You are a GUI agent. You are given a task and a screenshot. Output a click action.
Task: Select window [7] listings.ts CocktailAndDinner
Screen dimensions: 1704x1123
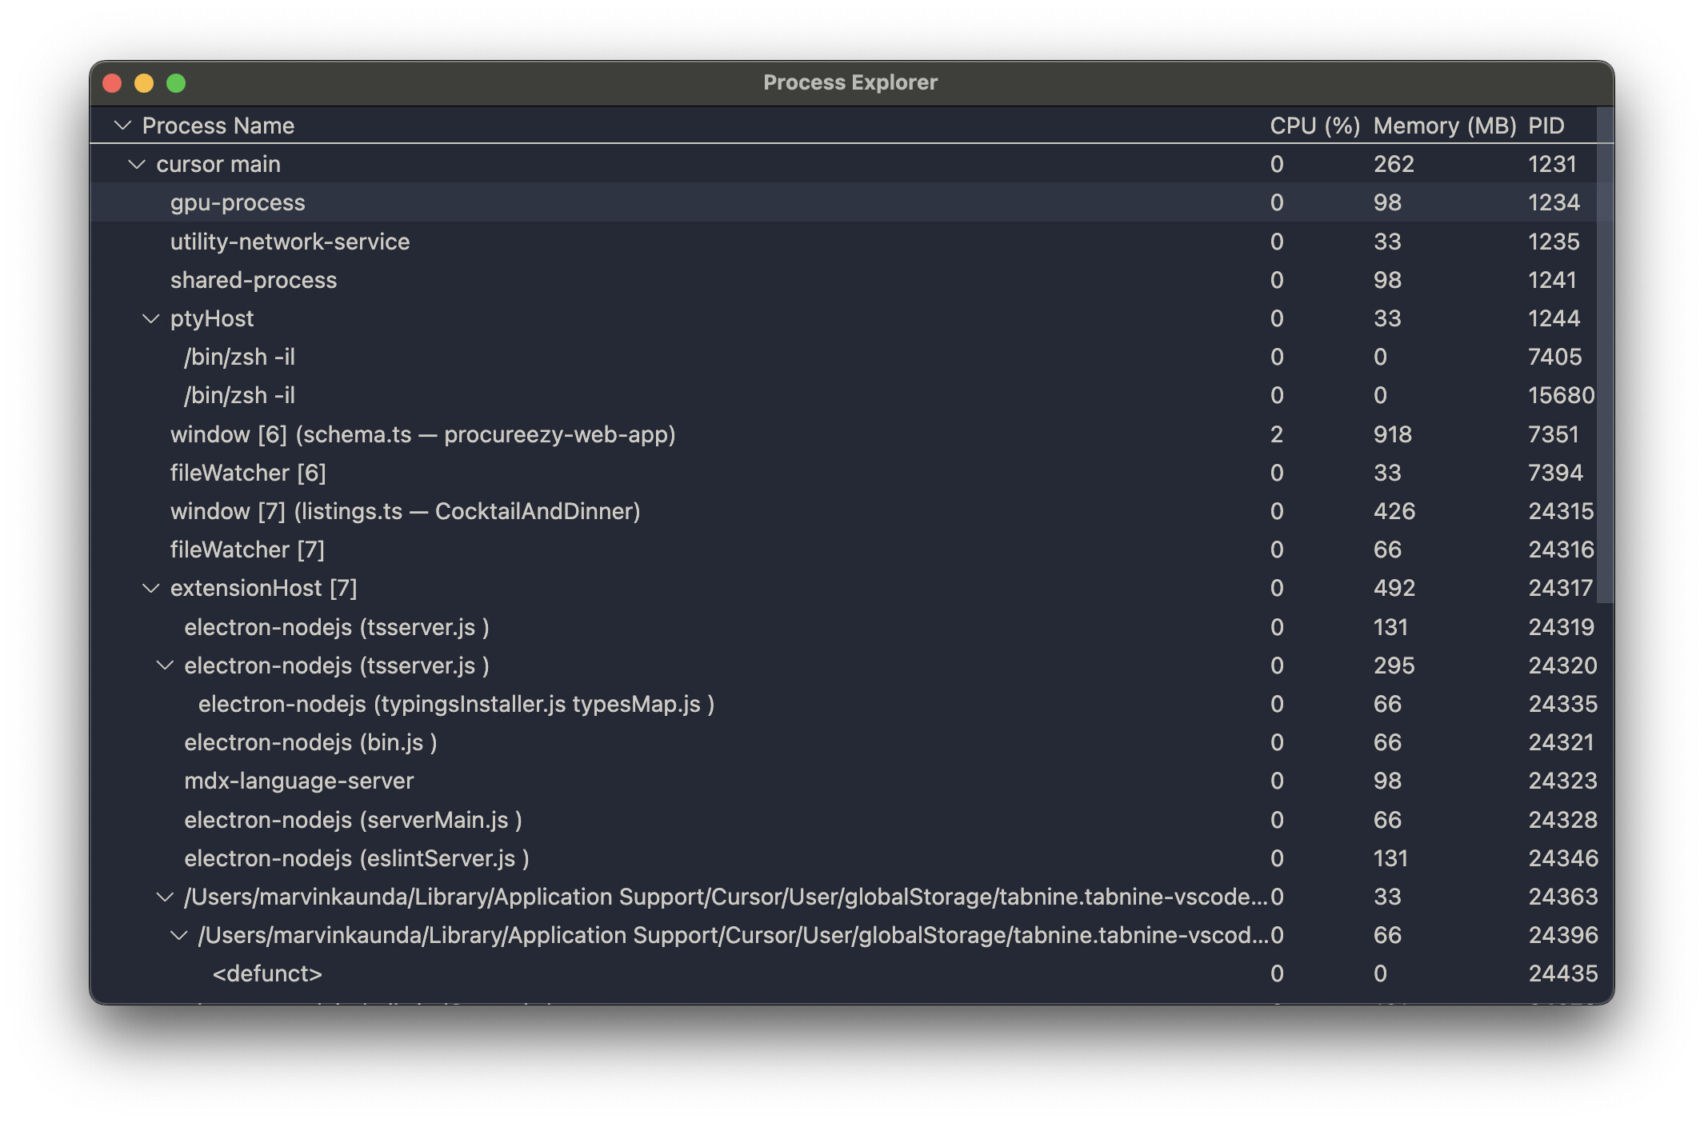coord(405,512)
